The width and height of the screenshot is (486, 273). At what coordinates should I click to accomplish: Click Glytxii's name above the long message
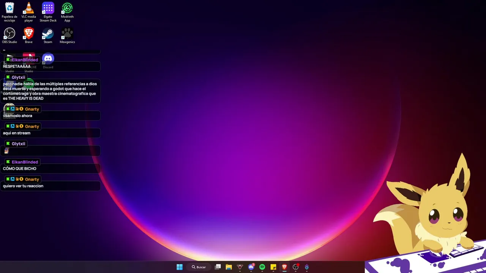18,77
